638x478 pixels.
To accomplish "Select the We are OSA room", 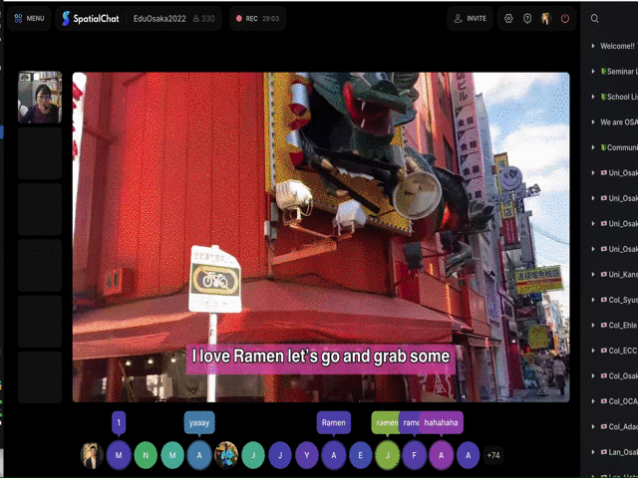I will pos(618,122).
